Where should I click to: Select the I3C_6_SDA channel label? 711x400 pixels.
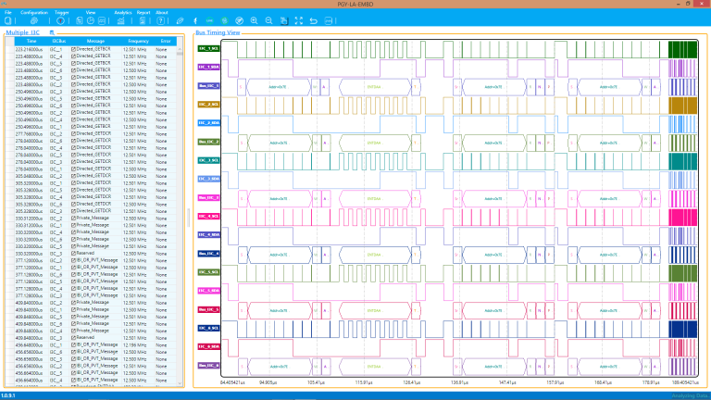[208, 346]
